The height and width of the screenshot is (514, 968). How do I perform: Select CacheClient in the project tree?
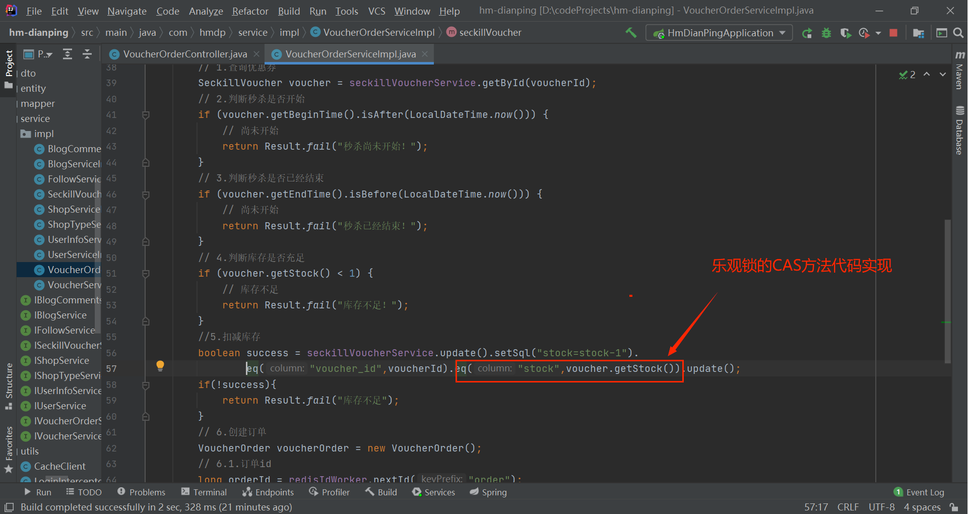tap(60, 466)
